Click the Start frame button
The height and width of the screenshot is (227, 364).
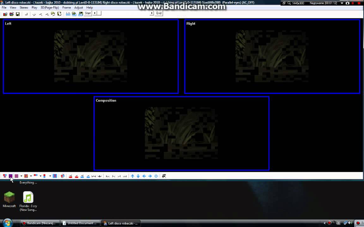(x=88, y=13)
